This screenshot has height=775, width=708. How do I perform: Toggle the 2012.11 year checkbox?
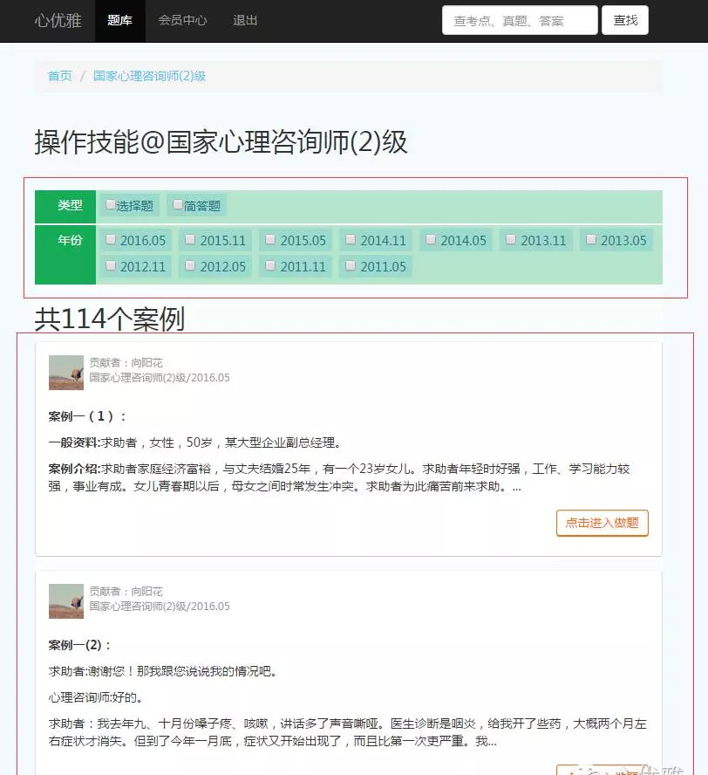pos(111,266)
